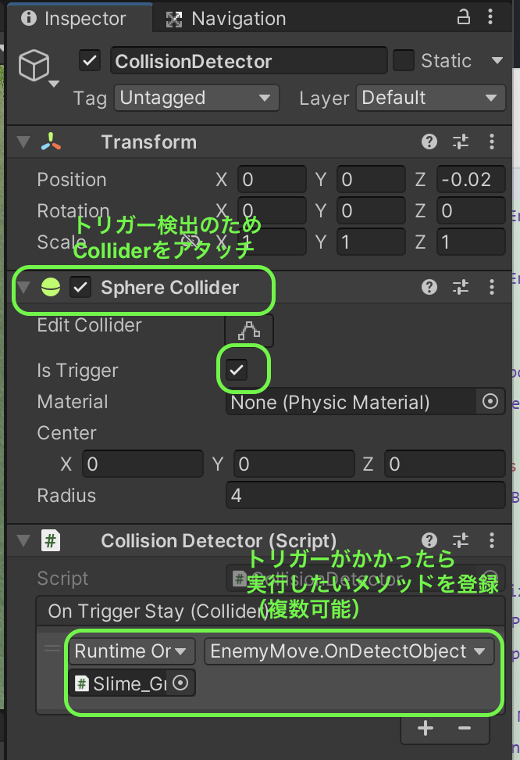Open the EnemyMove.OnDetectObject function dropdown

348,651
